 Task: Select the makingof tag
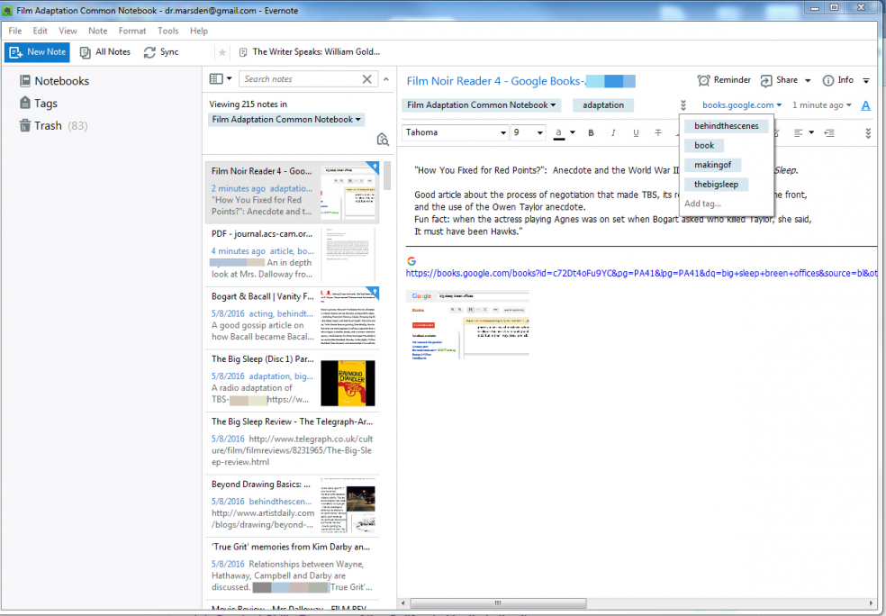[712, 165]
